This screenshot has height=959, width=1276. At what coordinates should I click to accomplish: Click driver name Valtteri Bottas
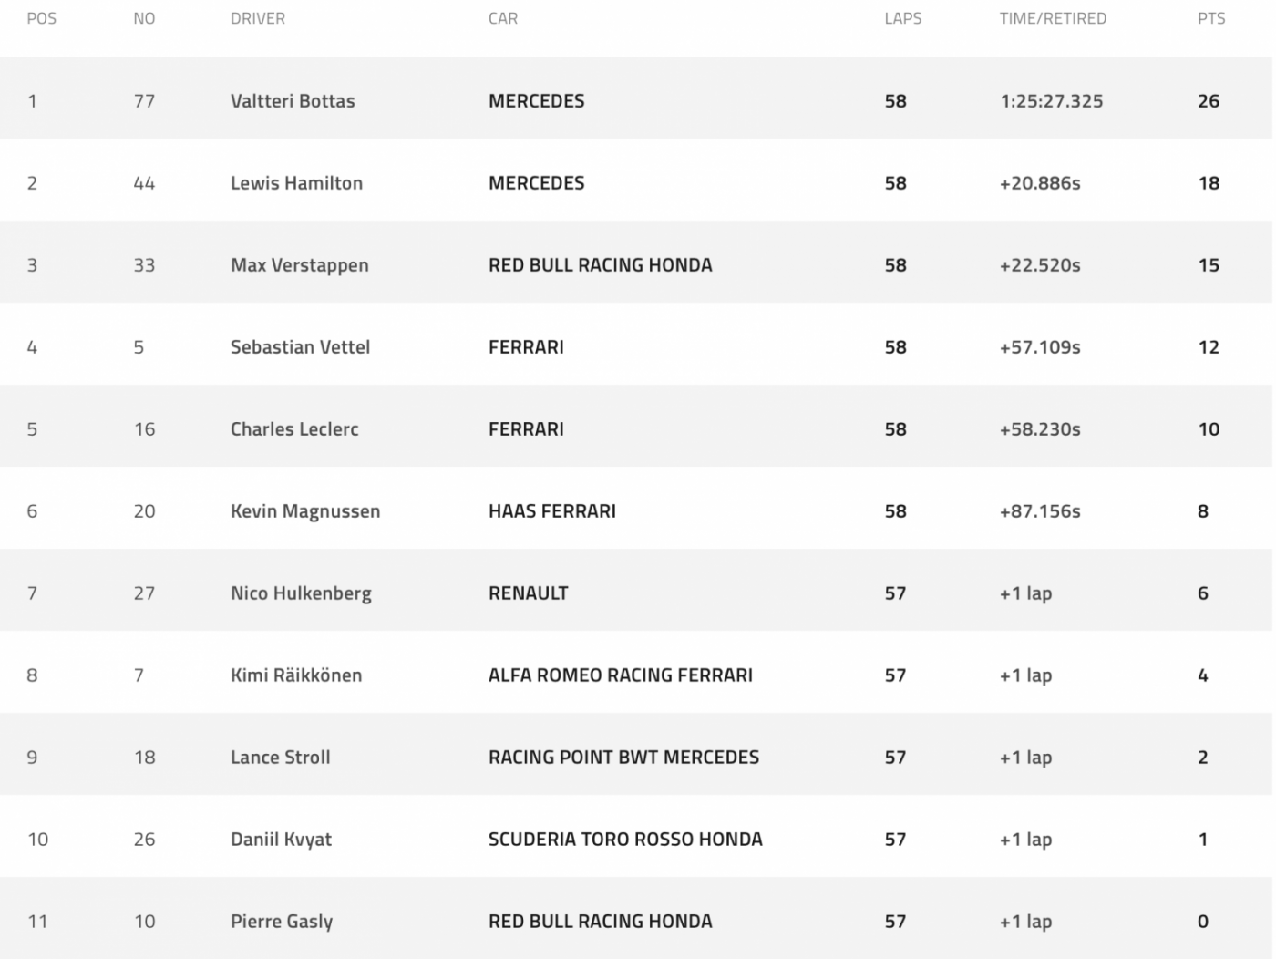tap(293, 101)
